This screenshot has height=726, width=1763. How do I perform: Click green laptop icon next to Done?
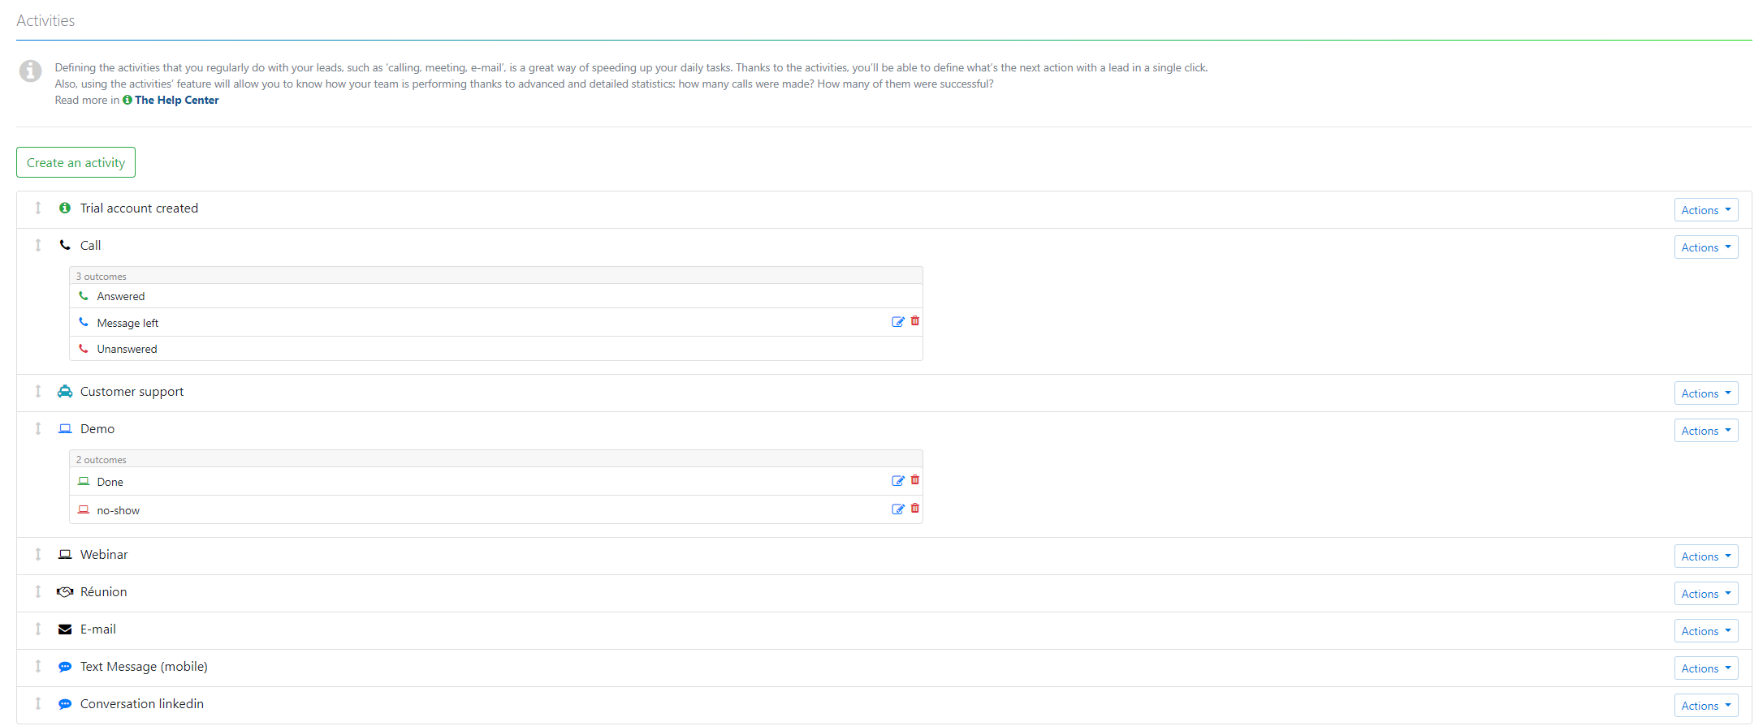click(x=84, y=481)
